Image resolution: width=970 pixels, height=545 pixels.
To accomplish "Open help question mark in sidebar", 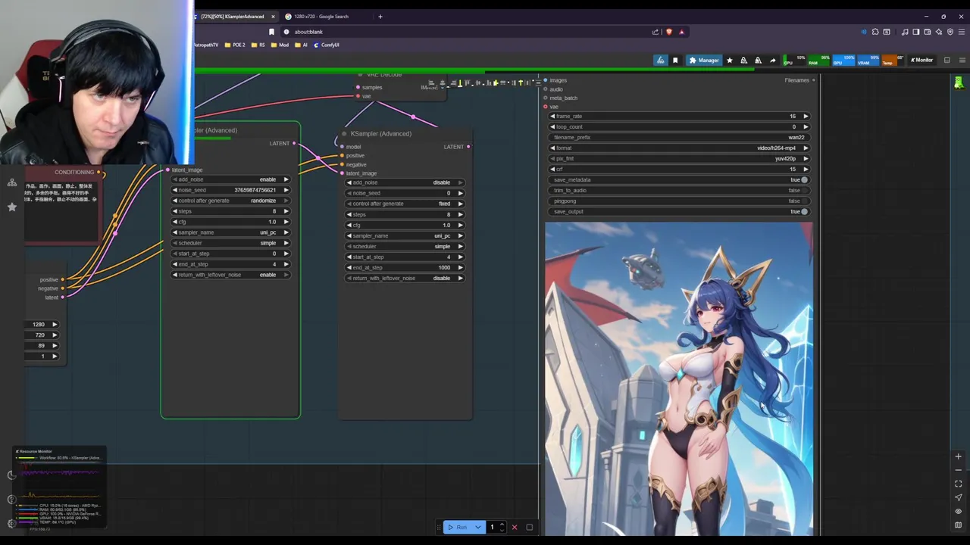I will click(x=11, y=499).
